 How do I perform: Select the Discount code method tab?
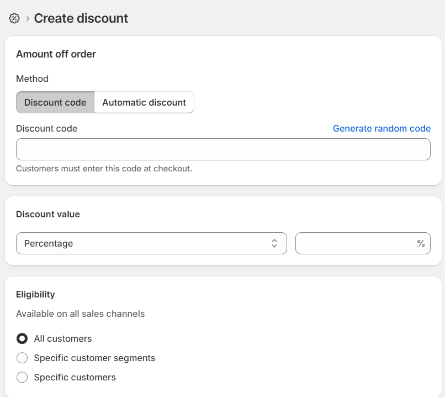point(55,102)
